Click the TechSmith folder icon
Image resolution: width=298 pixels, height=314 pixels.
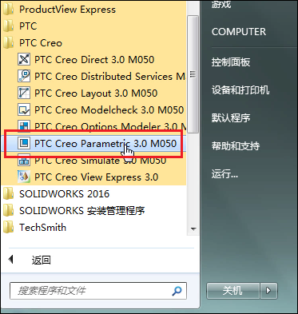8,228
